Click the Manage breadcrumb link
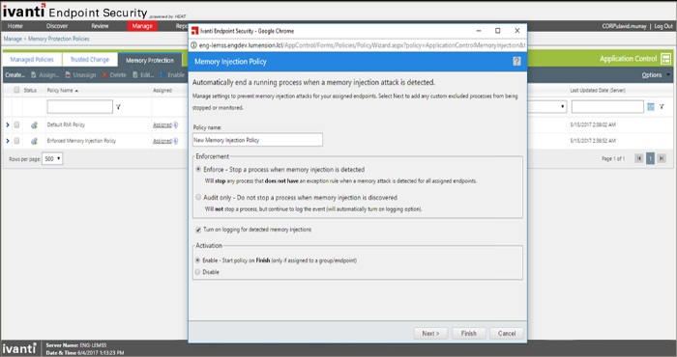 click(13, 39)
